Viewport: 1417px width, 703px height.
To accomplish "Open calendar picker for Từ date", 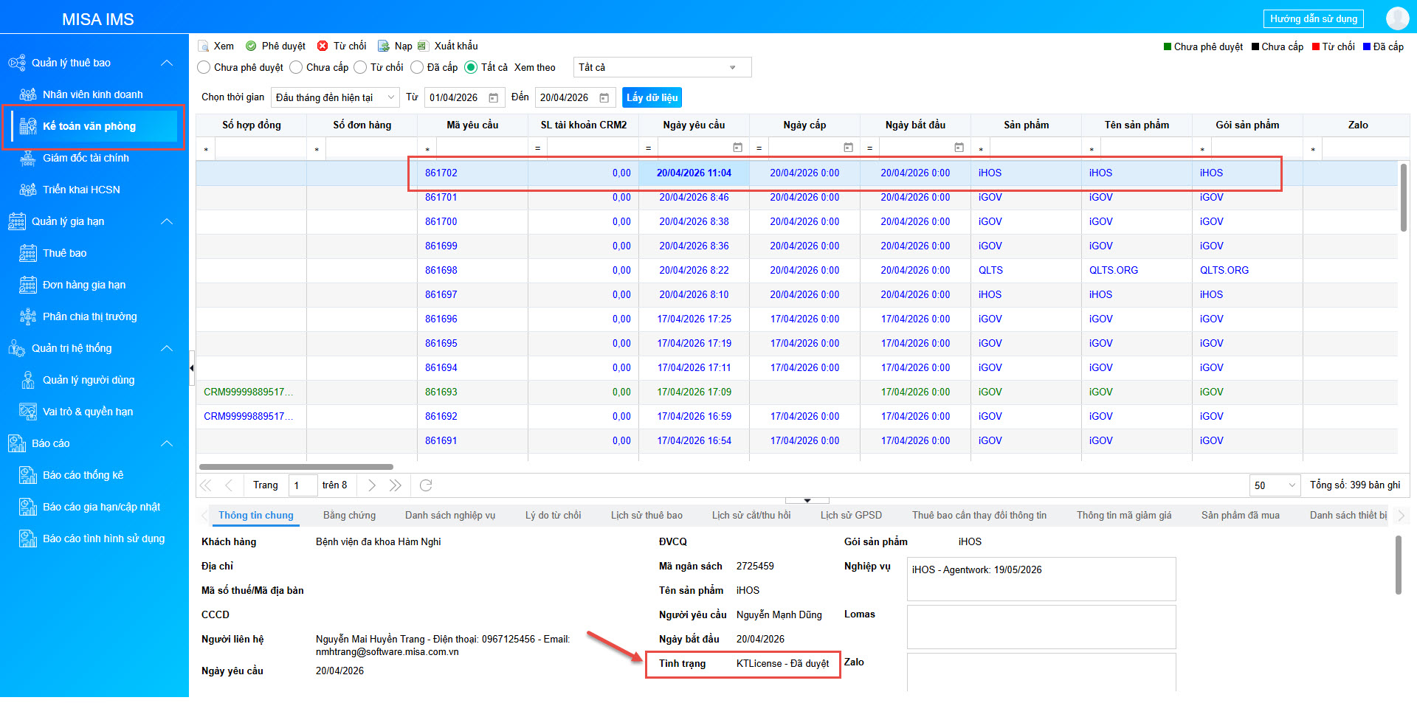I will (494, 98).
